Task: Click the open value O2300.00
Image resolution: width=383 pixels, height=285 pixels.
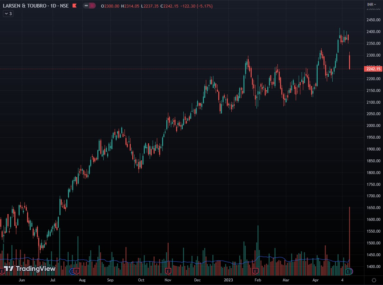Action: [110, 6]
